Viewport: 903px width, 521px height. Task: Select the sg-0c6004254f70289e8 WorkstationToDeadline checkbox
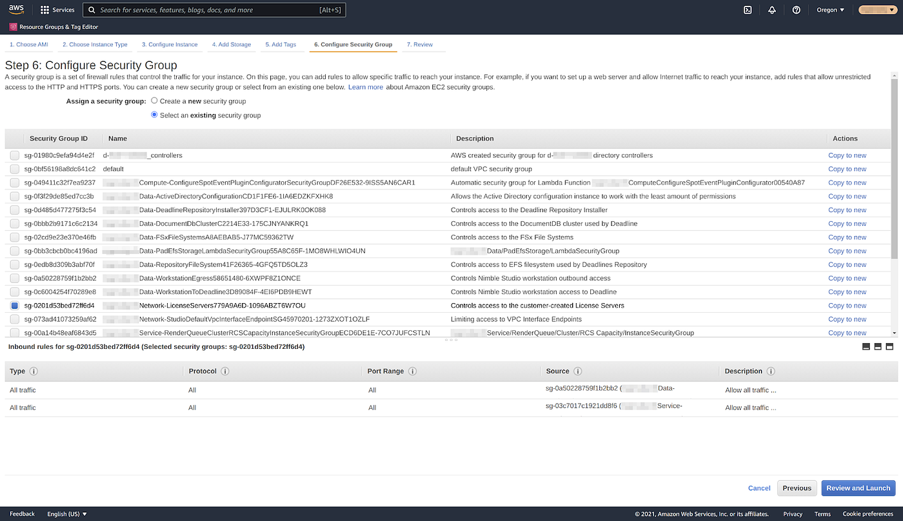coord(15,292)
